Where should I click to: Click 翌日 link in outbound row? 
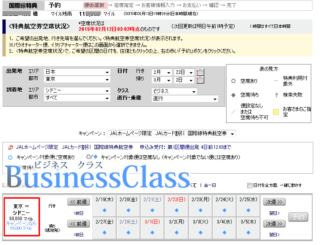click(274, 213)
